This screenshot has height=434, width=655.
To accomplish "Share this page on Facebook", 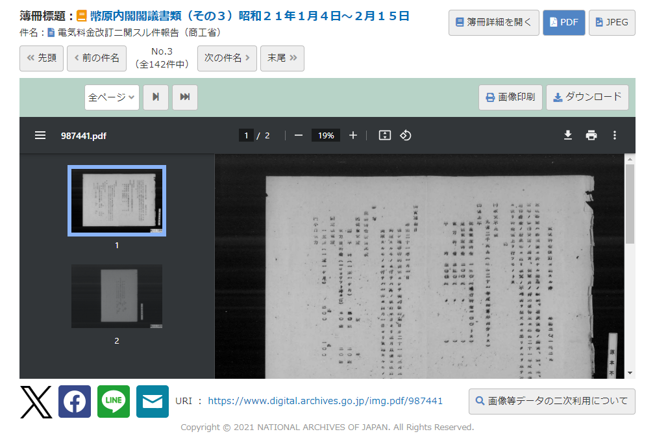I will click(x=75, y=402).
